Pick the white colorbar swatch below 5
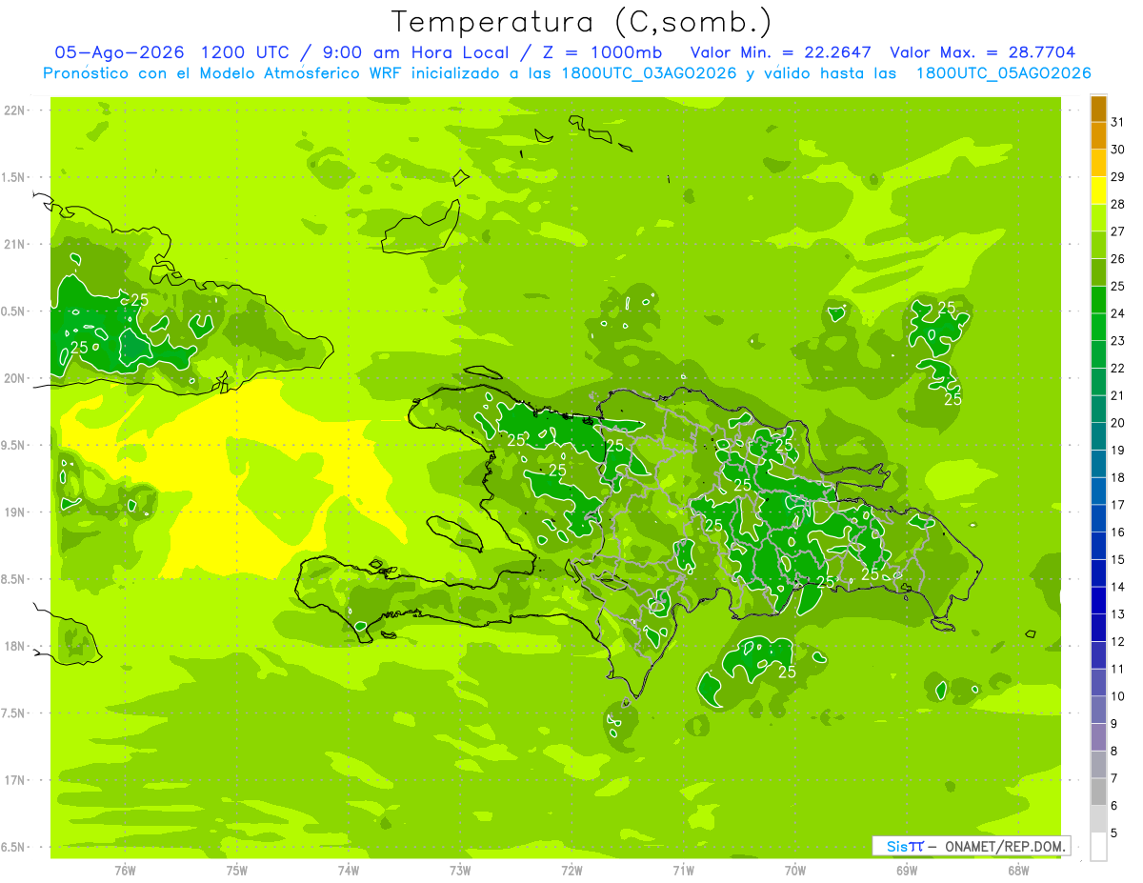Screen dimensions: 1143x883 click(1098, 847)
